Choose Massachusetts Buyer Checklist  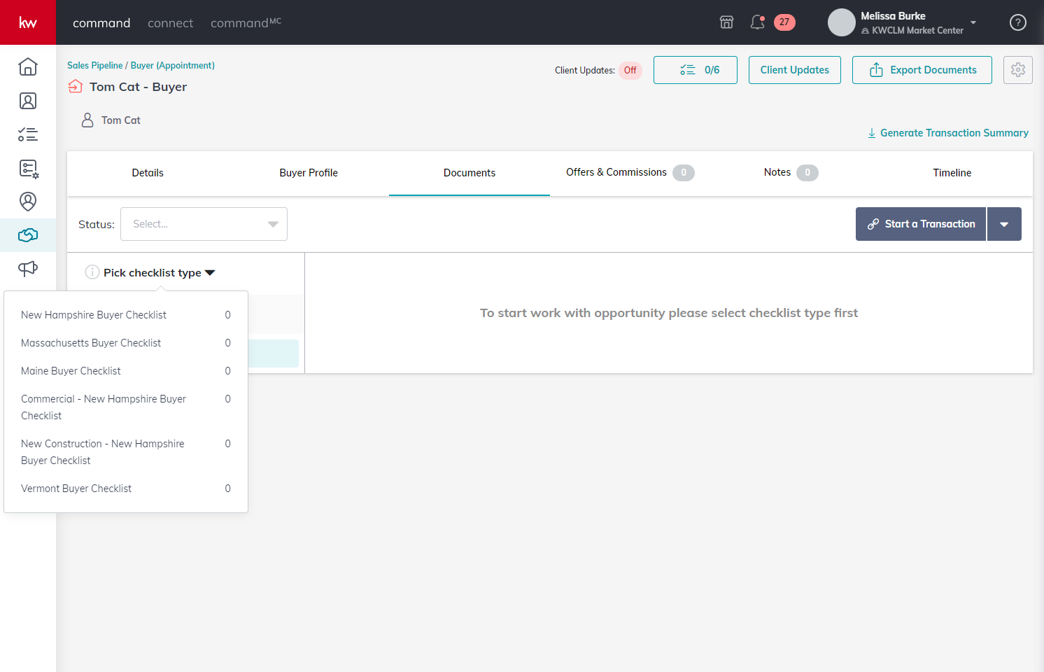click(126, 343)
